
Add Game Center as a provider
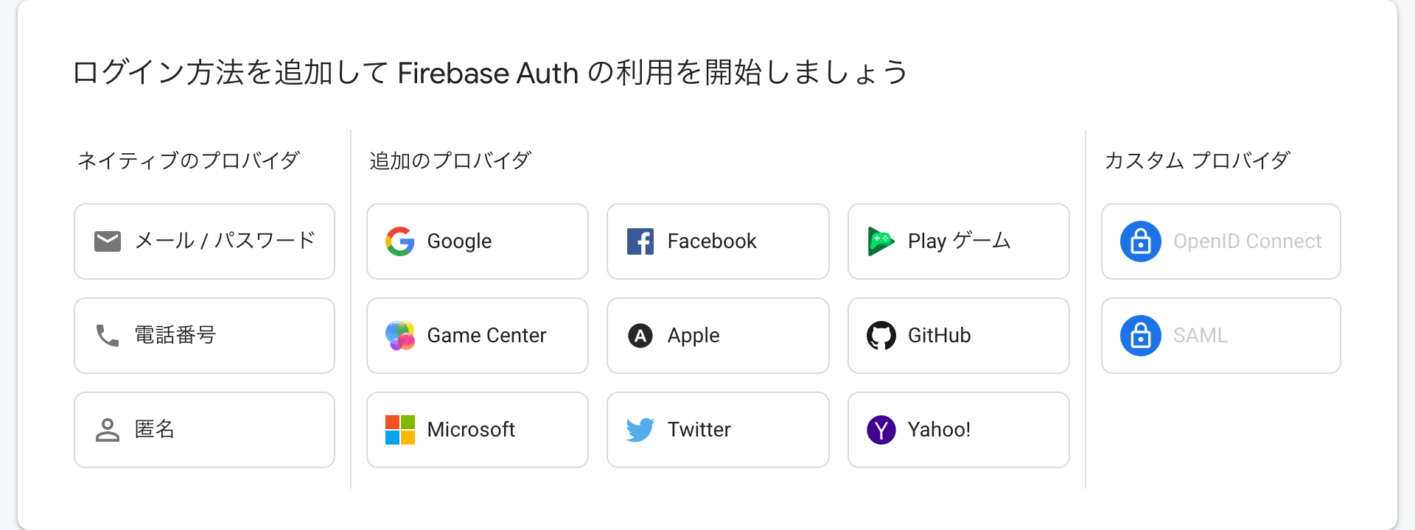pos(478,336)
